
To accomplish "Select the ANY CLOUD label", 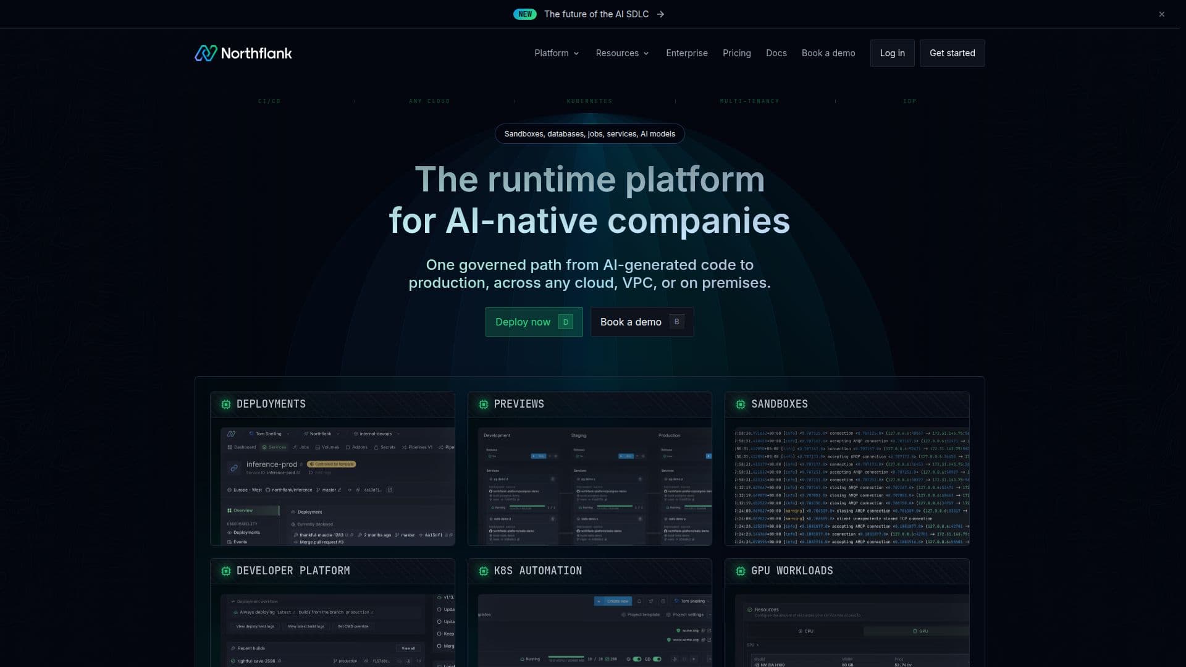I will 429,101.
